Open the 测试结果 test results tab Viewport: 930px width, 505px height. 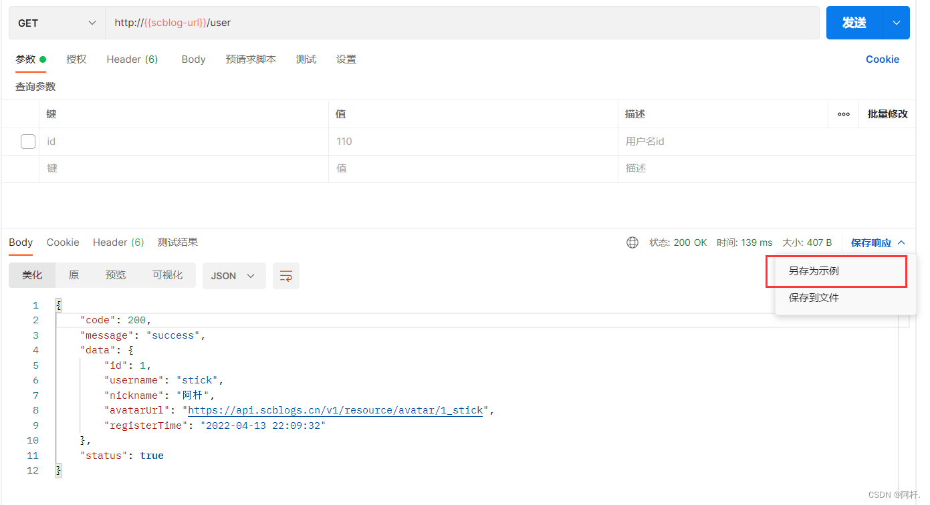point(178,242)
